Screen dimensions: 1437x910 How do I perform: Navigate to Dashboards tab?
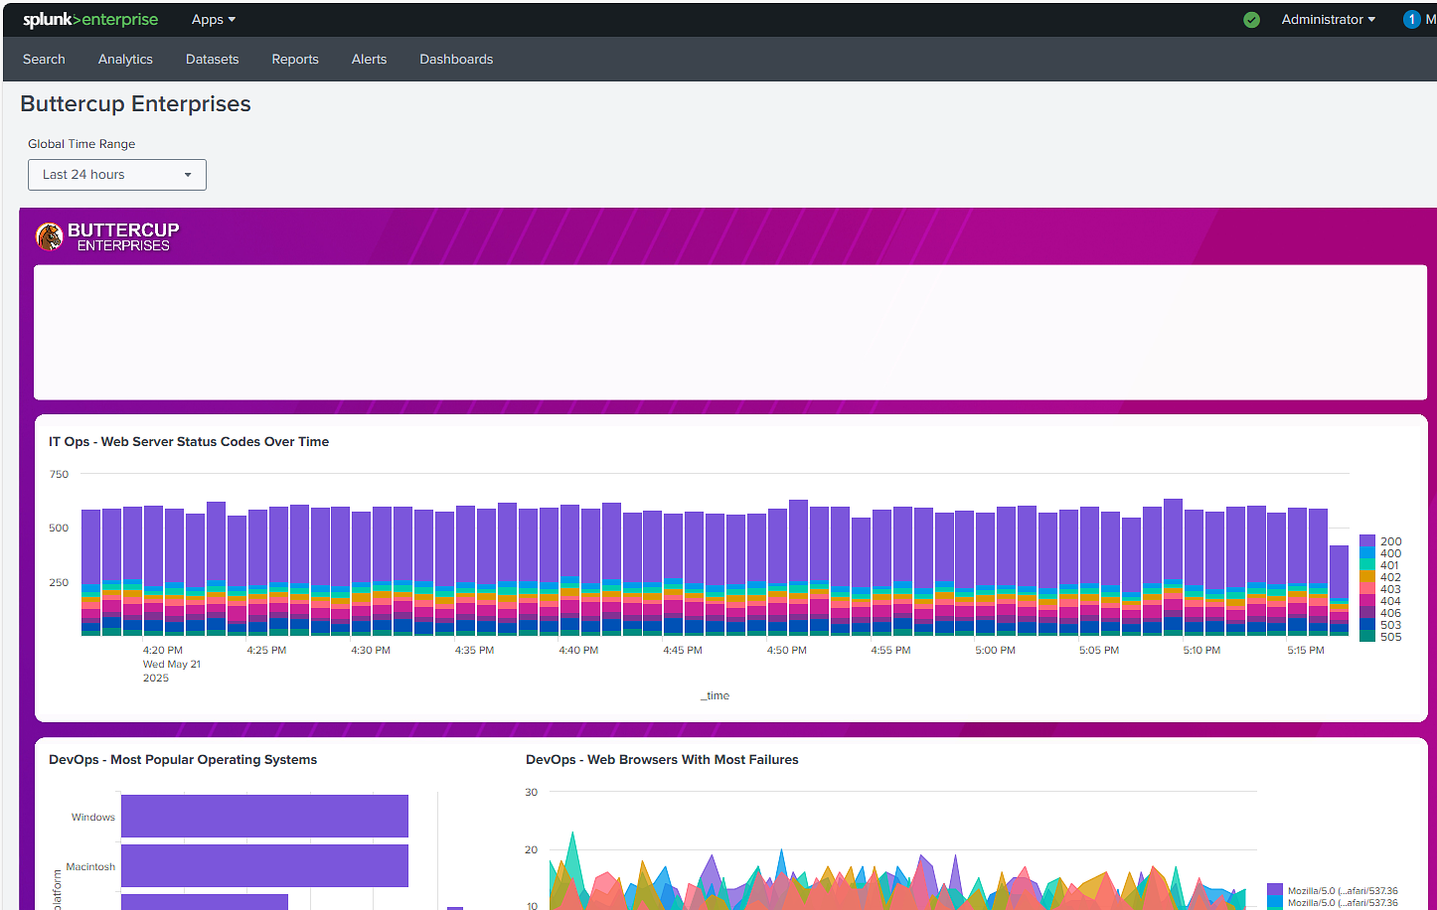(x=456, y=60)
